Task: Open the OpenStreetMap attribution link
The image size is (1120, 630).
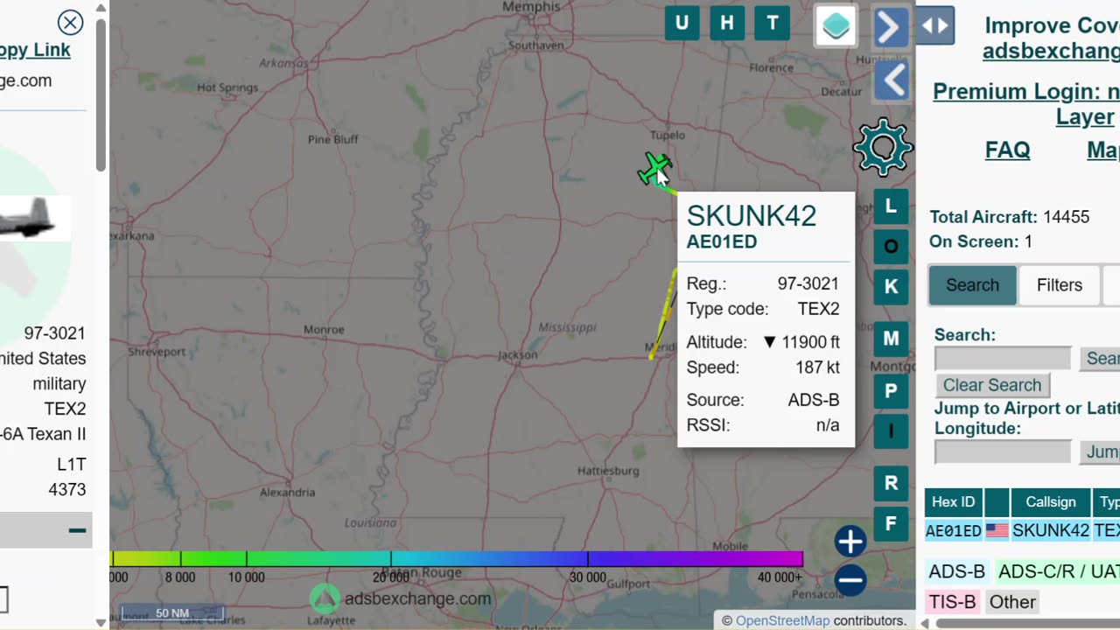Action: pyautogui.click(x=782, y=620)
